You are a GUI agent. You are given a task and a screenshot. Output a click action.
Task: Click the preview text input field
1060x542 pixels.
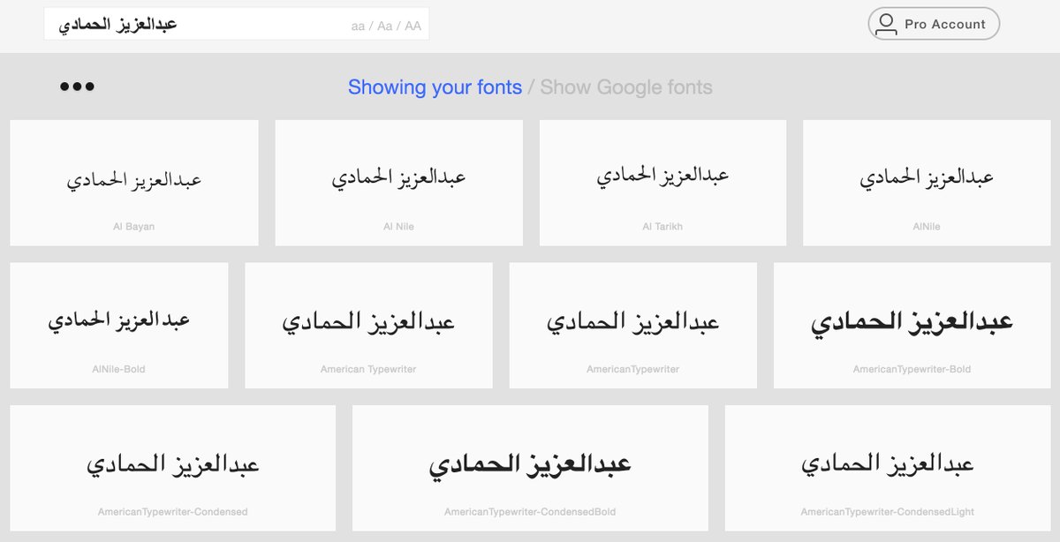pos(194,25)
